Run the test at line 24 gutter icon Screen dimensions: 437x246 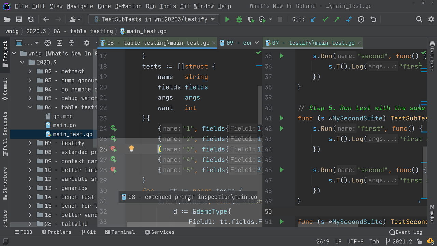point(114,128)
